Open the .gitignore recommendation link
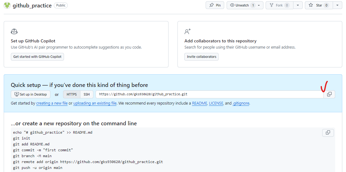The width and height of the screenshot is (346, 172). click(241, 103)
